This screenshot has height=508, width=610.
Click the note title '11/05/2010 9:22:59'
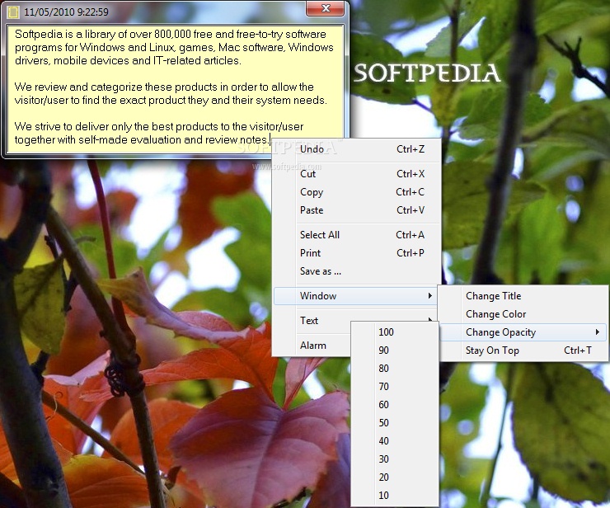click(x=66, y=12)
